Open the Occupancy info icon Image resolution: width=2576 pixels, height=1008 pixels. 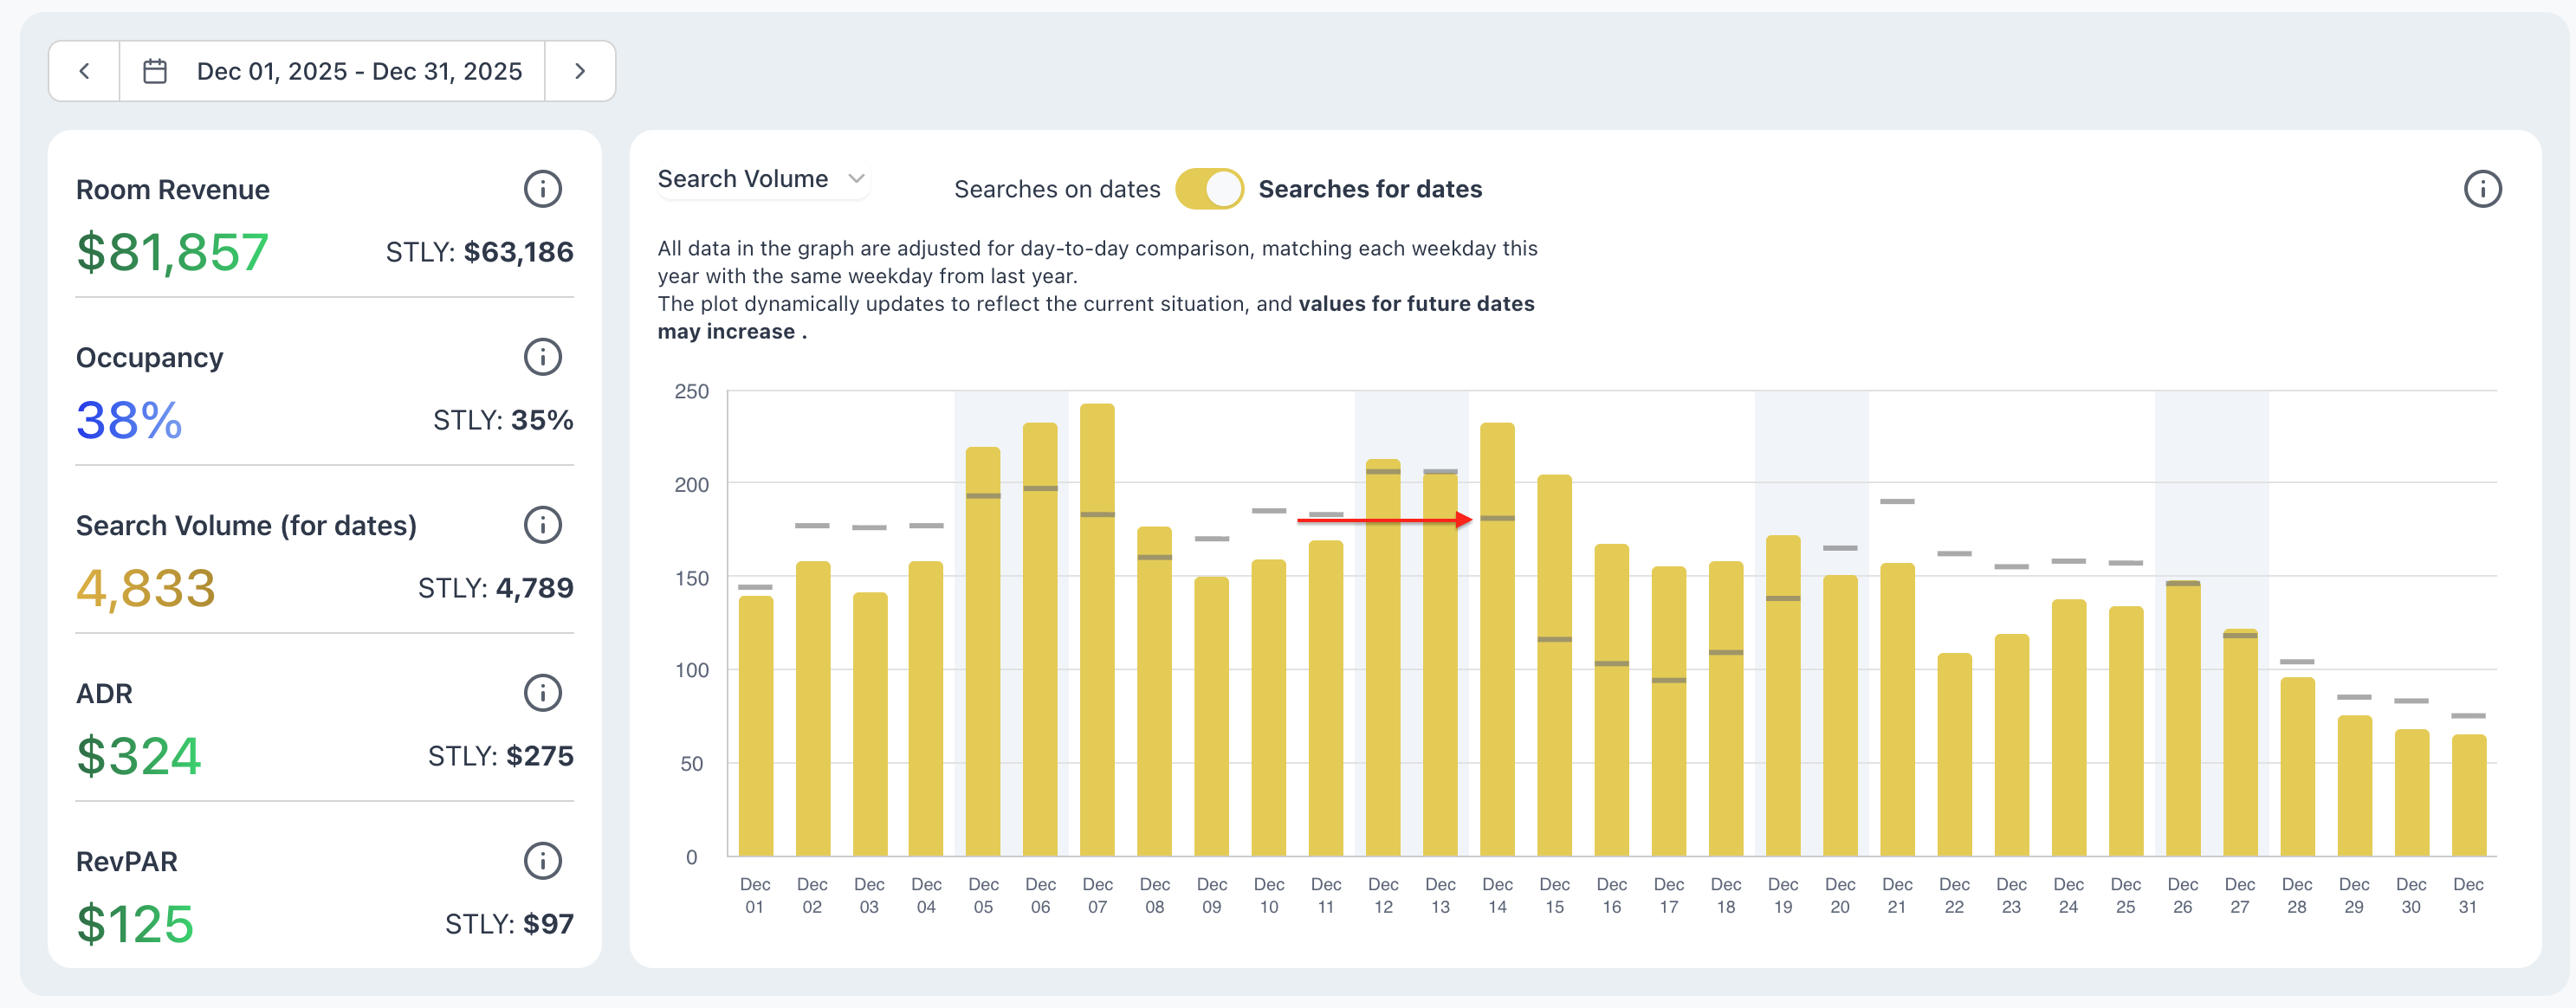[x=542, y=357]
